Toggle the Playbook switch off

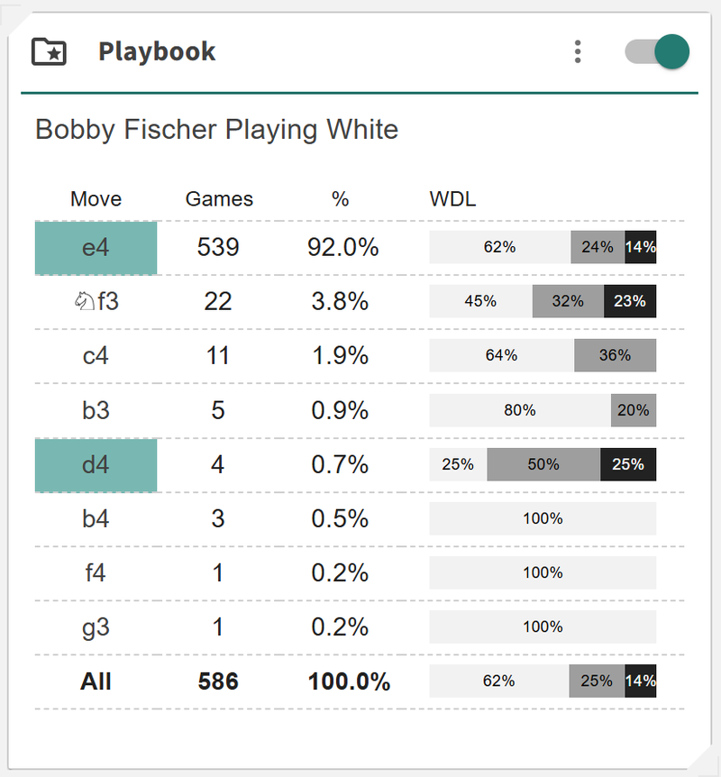tap(658, 51)
